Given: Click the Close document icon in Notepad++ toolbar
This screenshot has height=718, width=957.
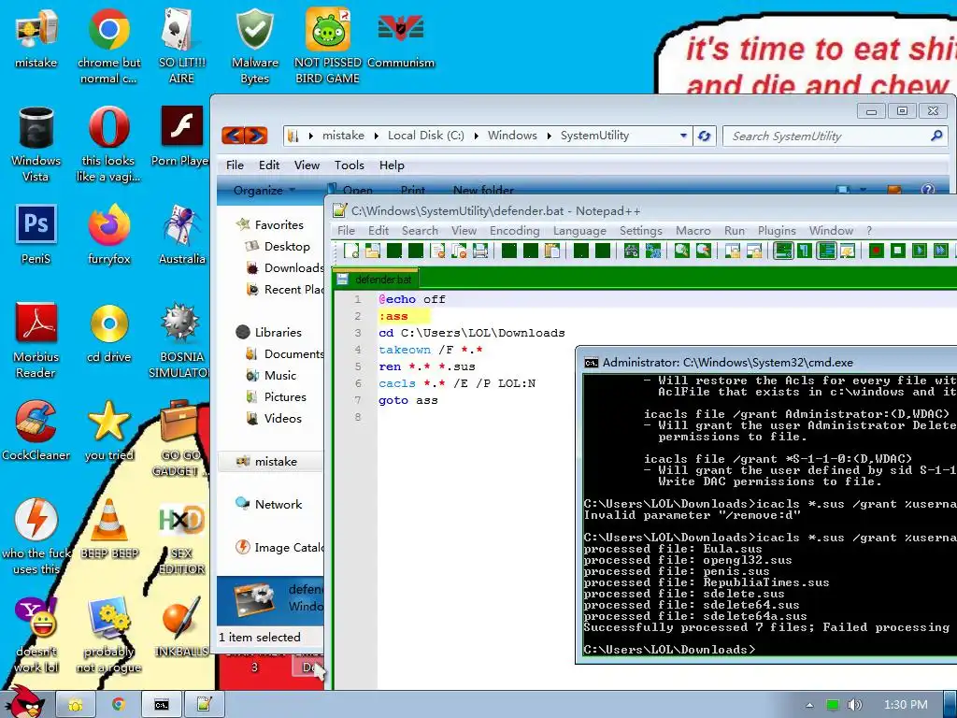Looking at the screenshot, I should coord(438,251).
